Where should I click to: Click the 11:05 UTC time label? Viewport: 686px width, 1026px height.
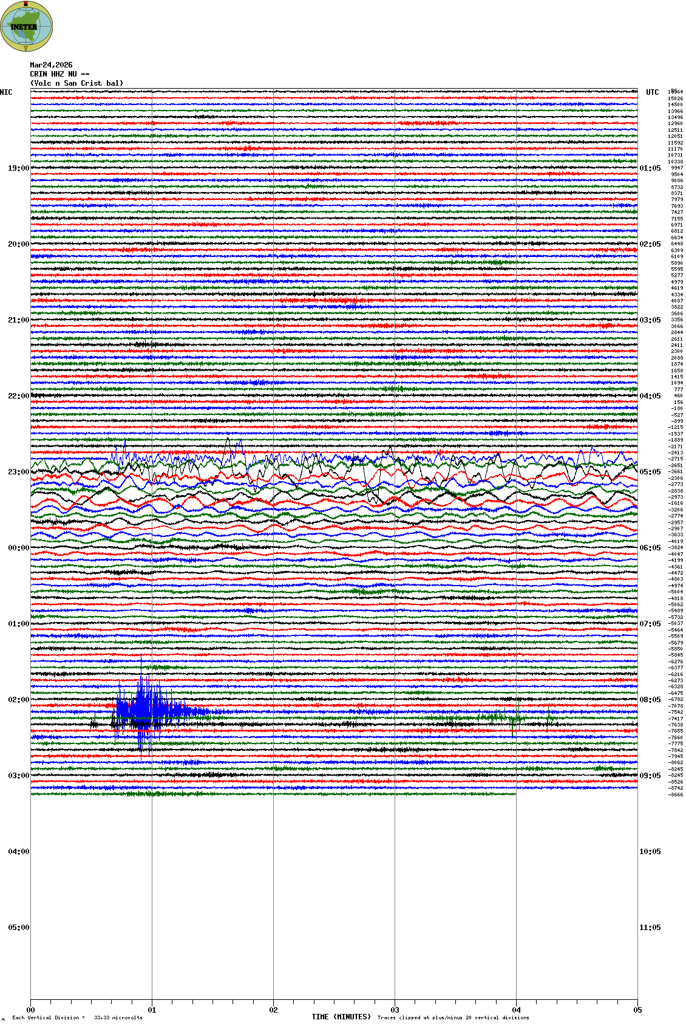pyautogui.click(x=650, y=928)
